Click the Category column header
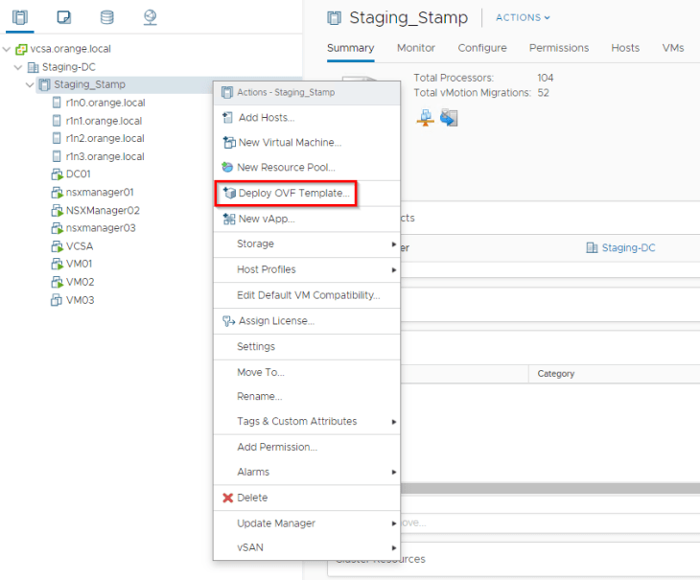 click(556, 374)
